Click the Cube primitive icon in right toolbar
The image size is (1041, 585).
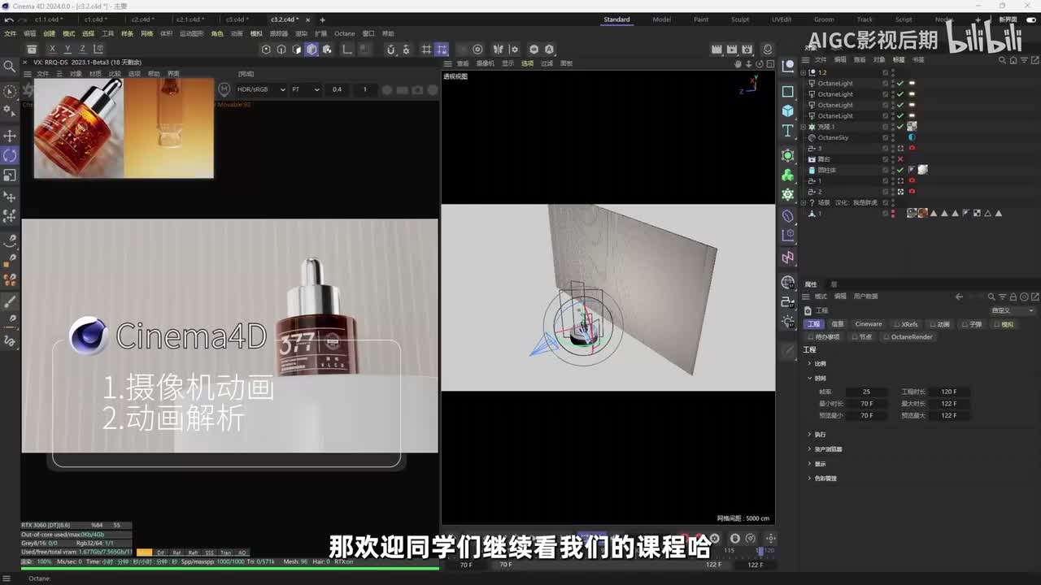tap(787, 110)
